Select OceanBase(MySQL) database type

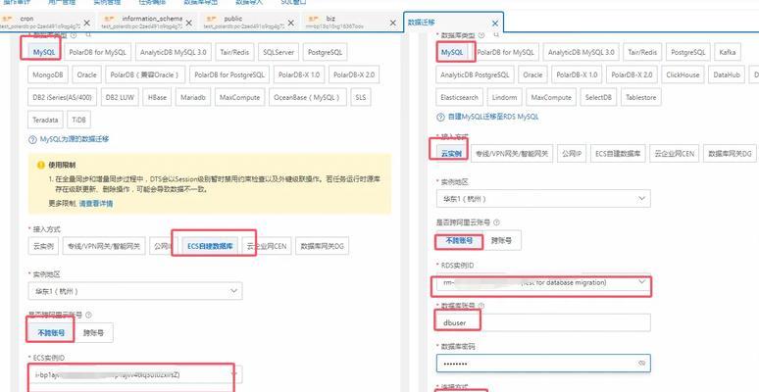307,97
